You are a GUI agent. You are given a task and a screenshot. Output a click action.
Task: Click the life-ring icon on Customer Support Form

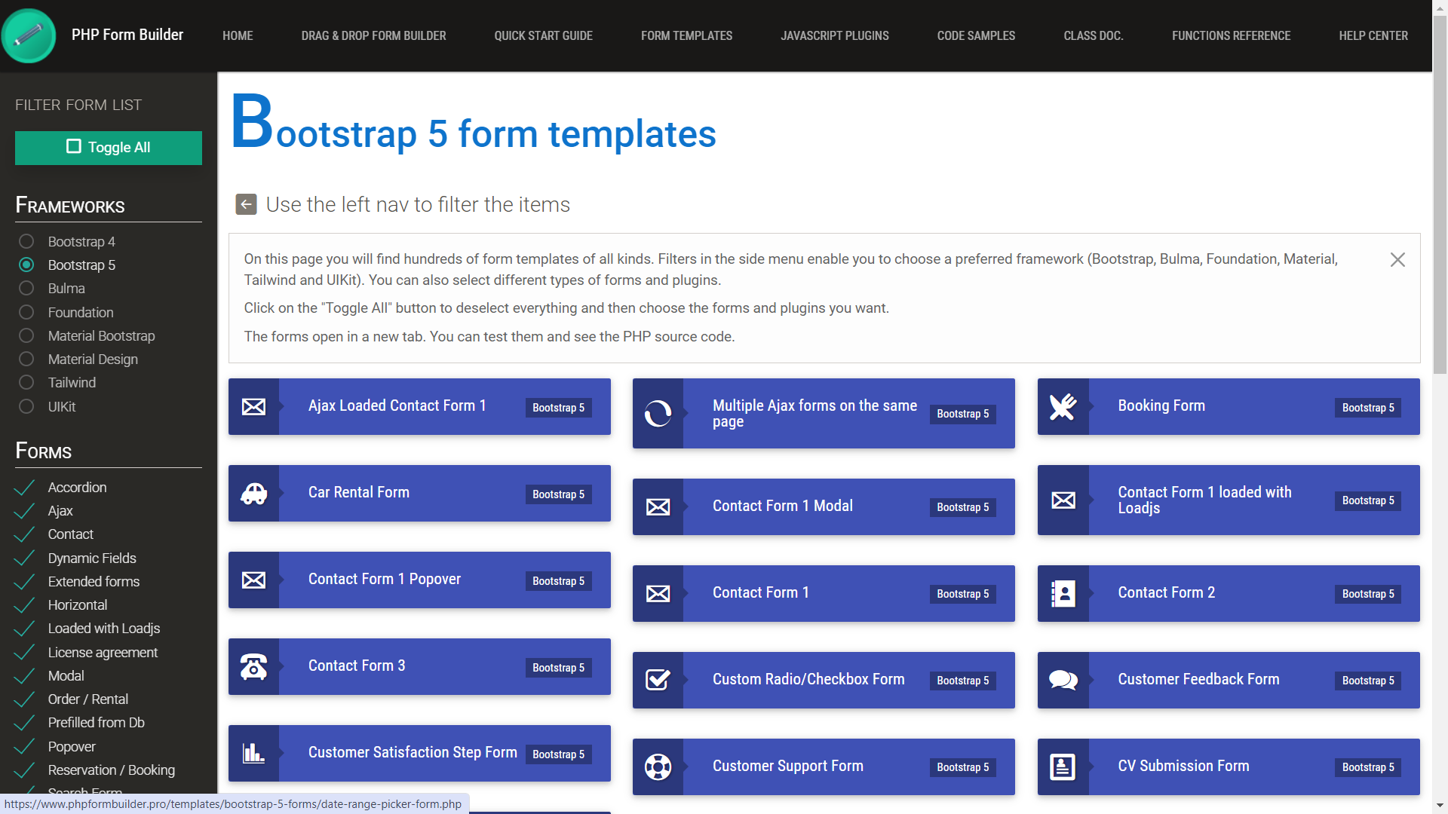pyautogui.click(x=658, y=767)
